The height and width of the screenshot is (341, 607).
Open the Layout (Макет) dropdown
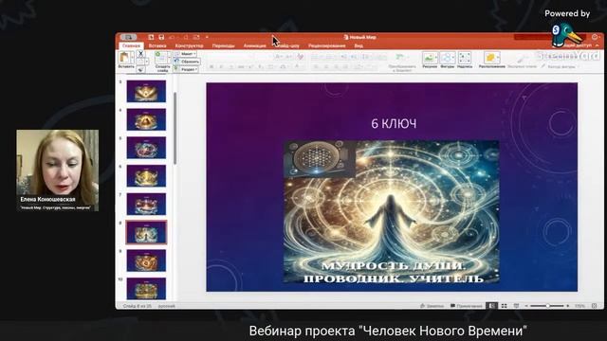click(x=186, y=54)
